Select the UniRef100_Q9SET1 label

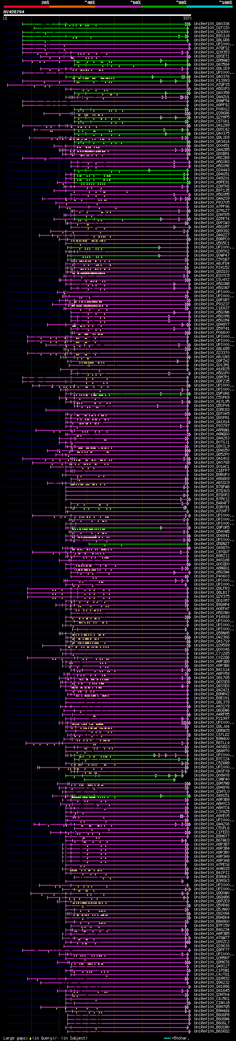212,56
